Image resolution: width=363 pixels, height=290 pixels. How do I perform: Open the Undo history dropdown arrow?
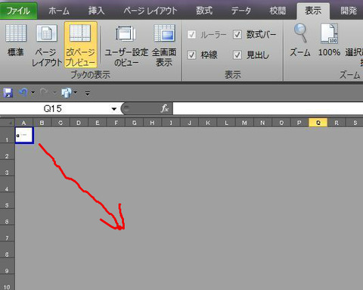(33, 93)
